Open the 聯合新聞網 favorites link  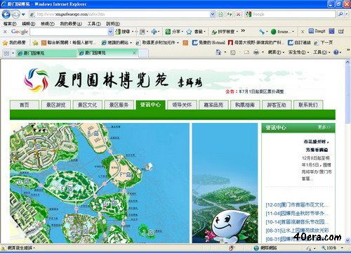[69, 43]
